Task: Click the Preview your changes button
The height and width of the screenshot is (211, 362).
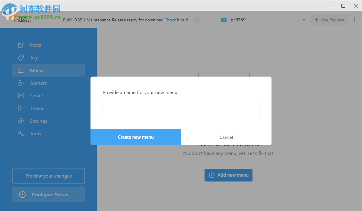Action: 49,176
